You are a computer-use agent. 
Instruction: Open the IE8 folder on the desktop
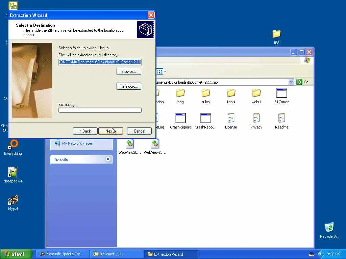276,37
